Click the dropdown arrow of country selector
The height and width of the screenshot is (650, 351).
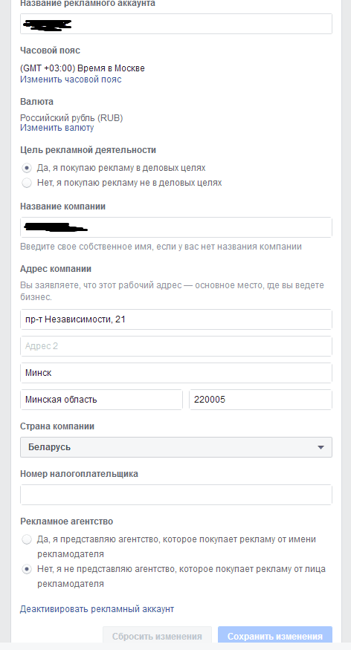321,447
